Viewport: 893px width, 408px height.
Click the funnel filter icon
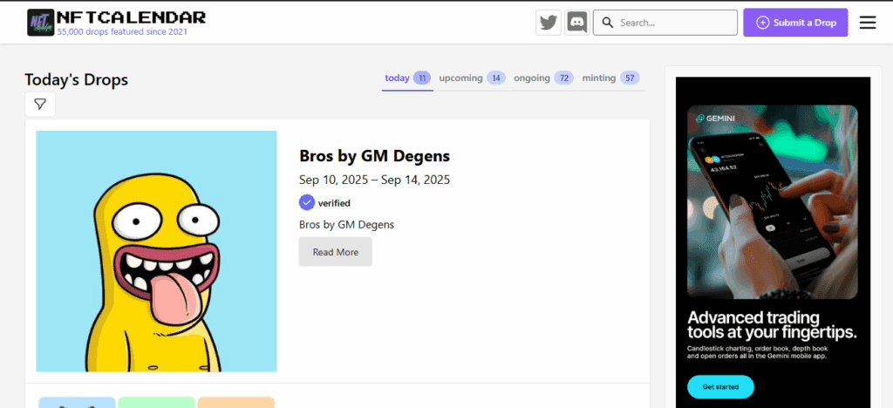40,104
